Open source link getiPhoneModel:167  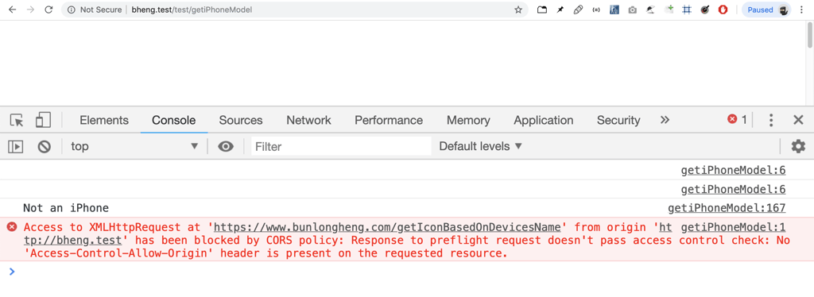pyautogui.click(x=727, y=208)
